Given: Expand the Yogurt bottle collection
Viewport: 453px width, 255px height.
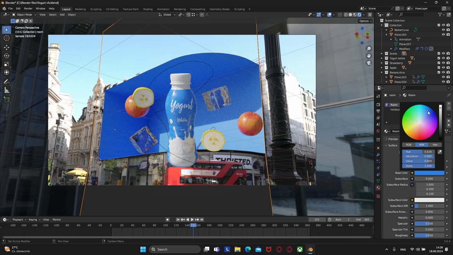Looking at the screenshot, I should click(x=382, y=58).
